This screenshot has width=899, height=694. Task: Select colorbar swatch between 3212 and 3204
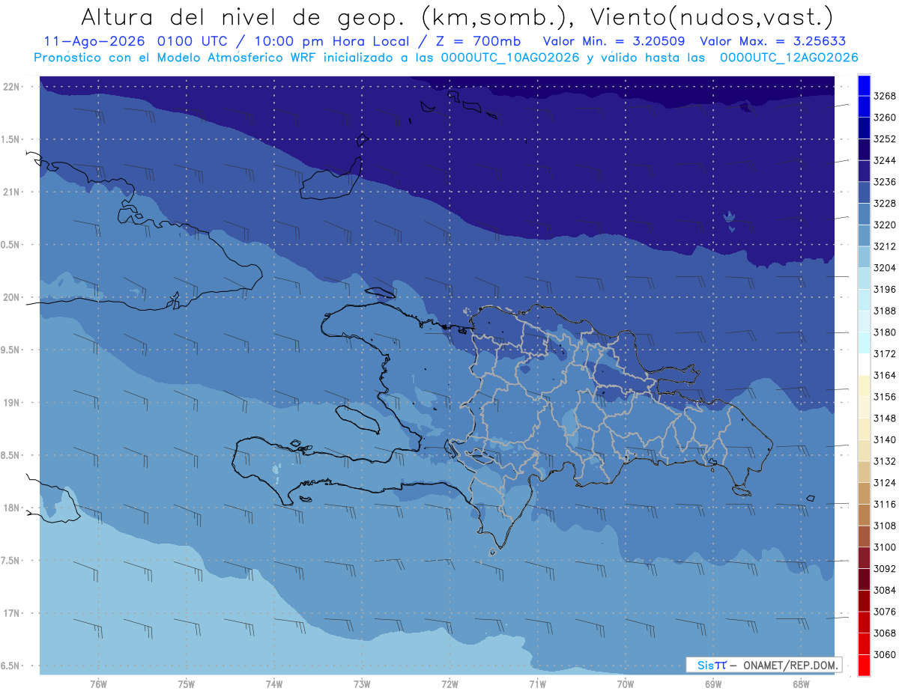[x=864, y=257]
